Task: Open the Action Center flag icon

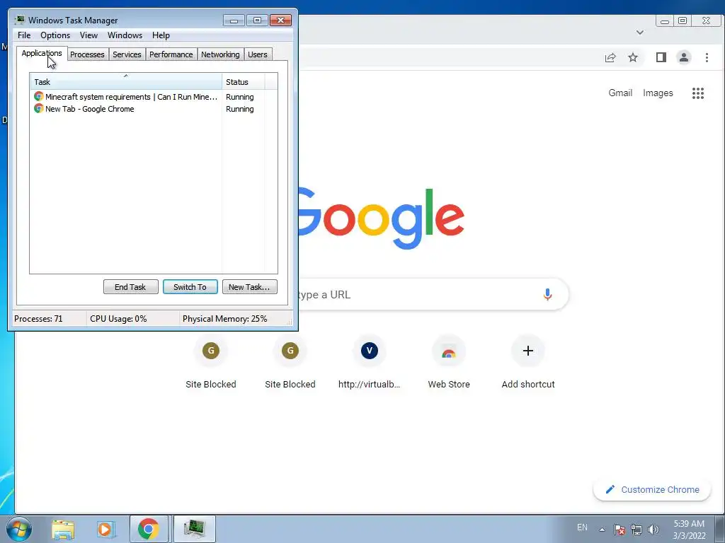Action: tap(620, 530)
